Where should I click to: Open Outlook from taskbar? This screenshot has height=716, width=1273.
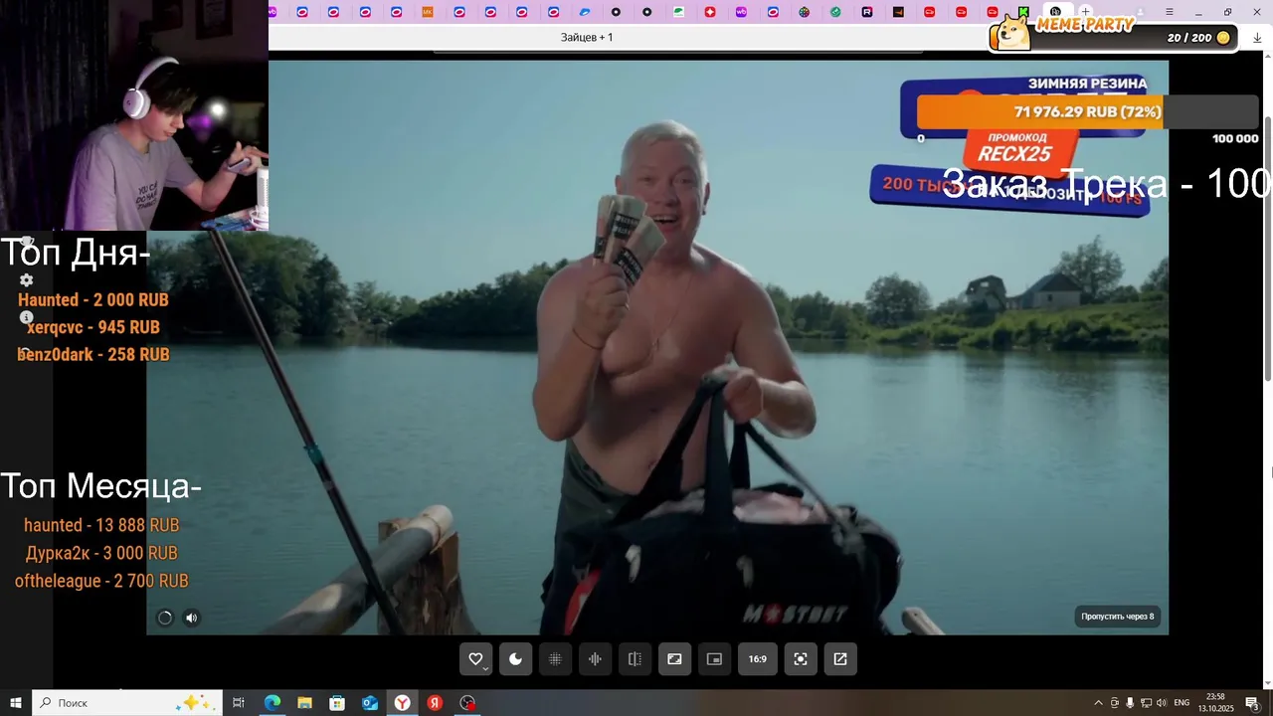pyautogui.click(x=370, y=702)
